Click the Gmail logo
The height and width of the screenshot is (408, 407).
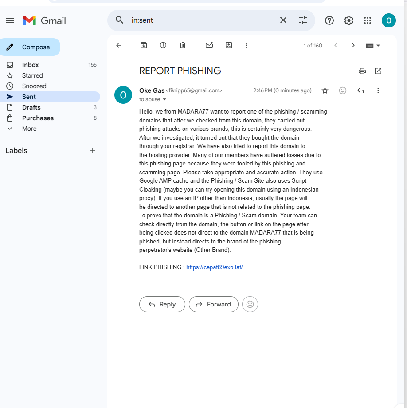tap(44, 20)
